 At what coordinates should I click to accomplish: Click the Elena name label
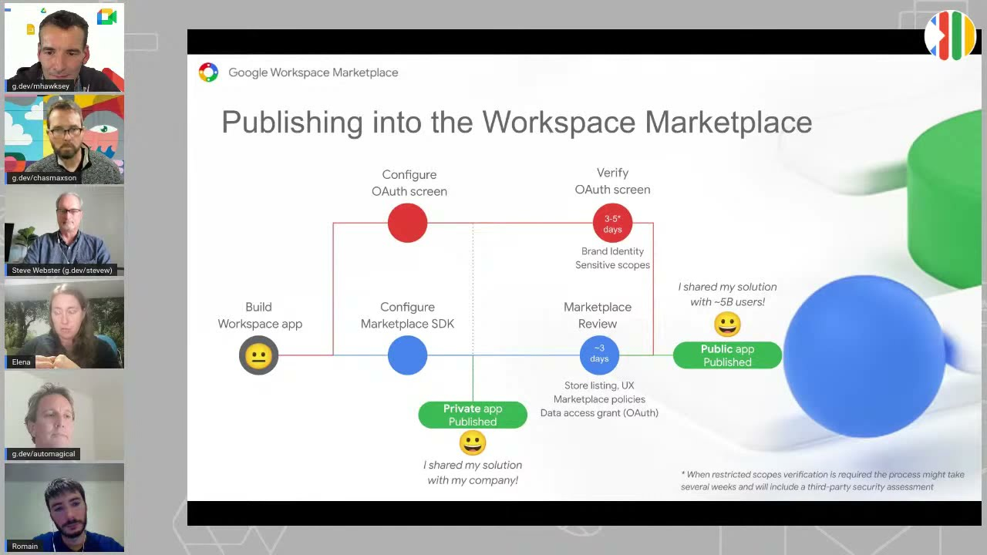[21, 362]
